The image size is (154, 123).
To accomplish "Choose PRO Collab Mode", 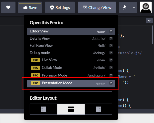I will [71, 68].
